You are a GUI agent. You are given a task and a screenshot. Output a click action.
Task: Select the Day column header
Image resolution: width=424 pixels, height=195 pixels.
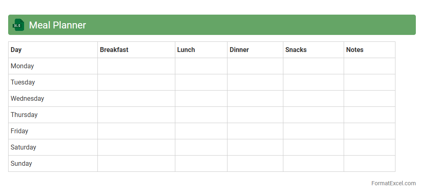pyautogui.click(x=16, y=50)
